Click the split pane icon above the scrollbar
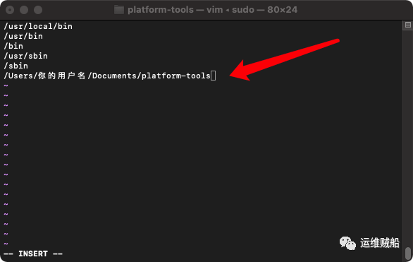 (x=408, y=25)
